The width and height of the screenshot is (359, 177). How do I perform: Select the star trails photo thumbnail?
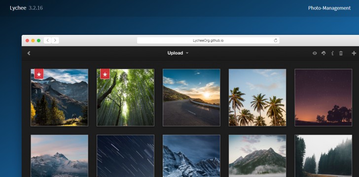[x=125, y=156]
